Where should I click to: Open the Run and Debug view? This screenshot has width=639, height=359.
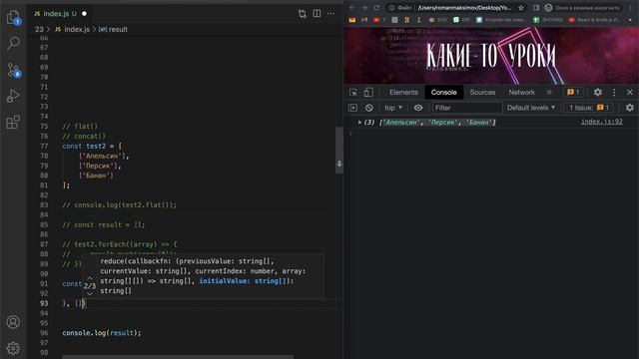(13, 96)
